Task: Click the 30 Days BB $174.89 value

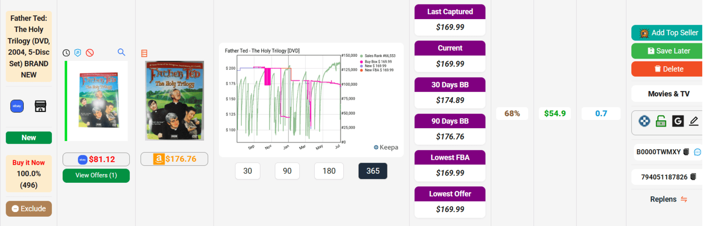Action: (450, 100)
